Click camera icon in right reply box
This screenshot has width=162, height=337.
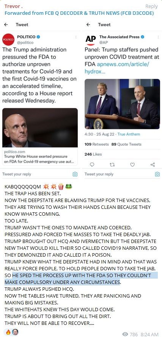(157, 174)
